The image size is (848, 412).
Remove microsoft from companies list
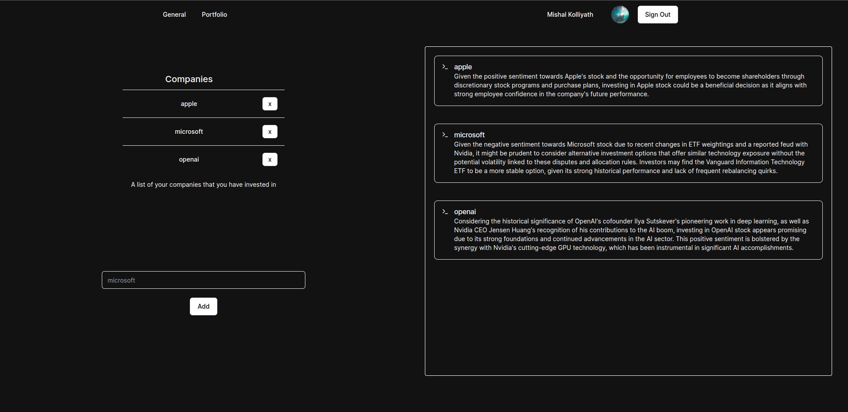(x=270, y=132)
